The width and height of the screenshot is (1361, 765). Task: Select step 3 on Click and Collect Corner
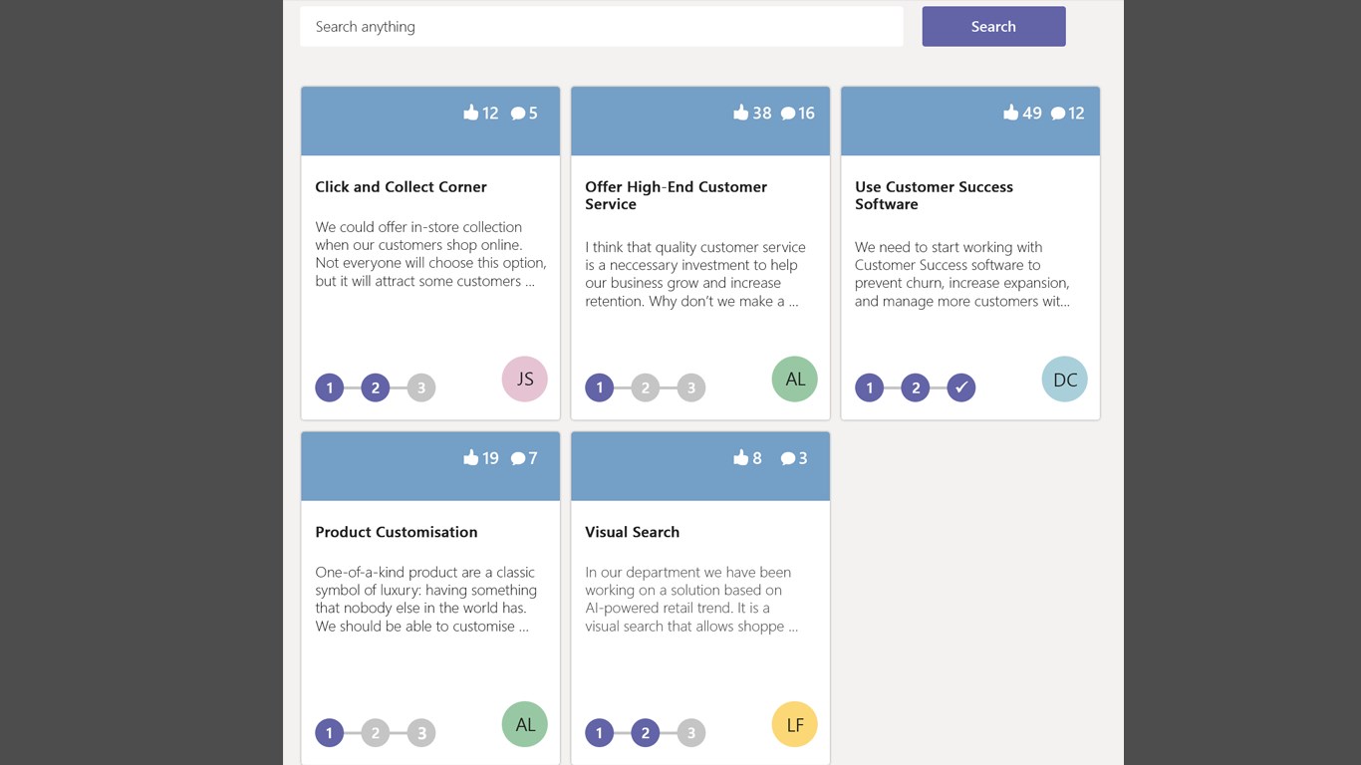pos(421,387)
